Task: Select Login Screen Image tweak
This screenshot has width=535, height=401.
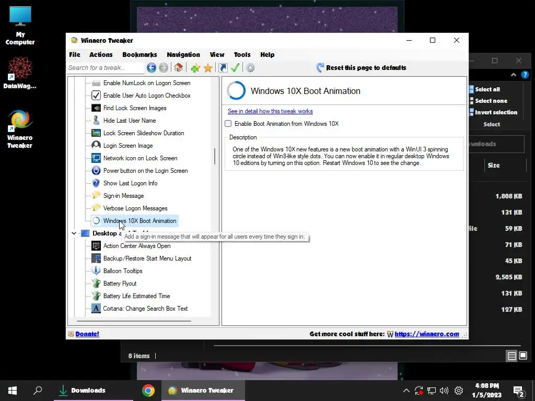Action: click(128, 146)
